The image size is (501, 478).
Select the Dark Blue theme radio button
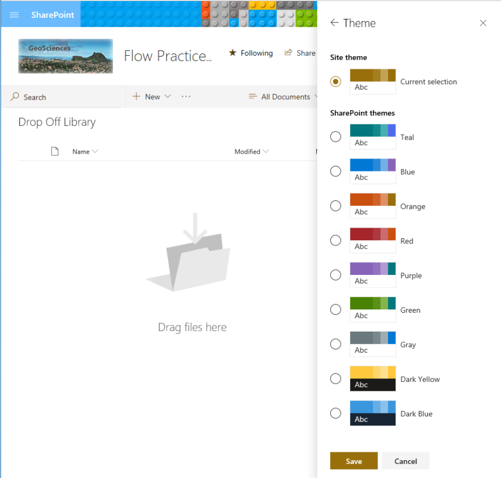[x=336, y=413]
